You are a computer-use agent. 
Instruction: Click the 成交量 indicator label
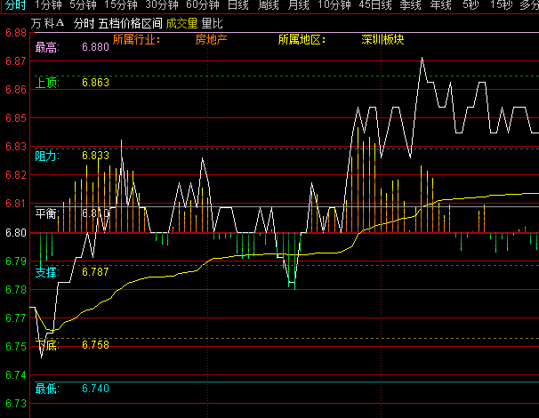pos(181,22)
